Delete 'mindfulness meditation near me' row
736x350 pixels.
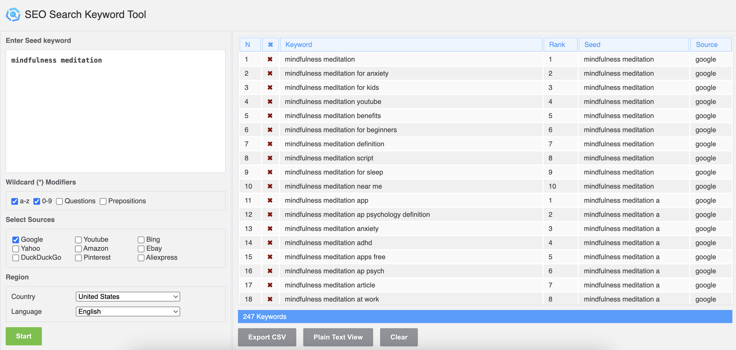(270, 186)
